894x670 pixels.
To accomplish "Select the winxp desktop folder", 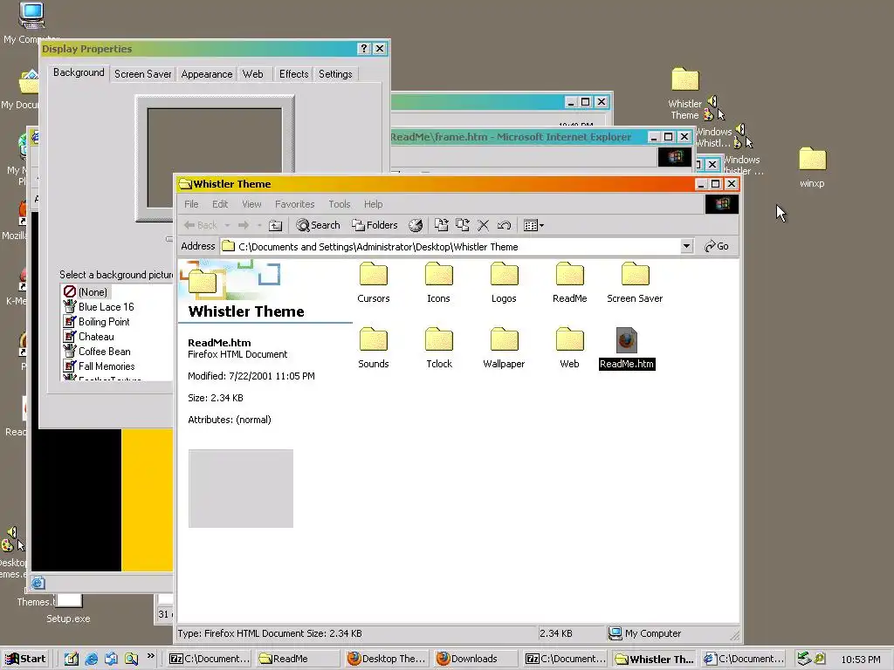I will click(x=813, y=167).
